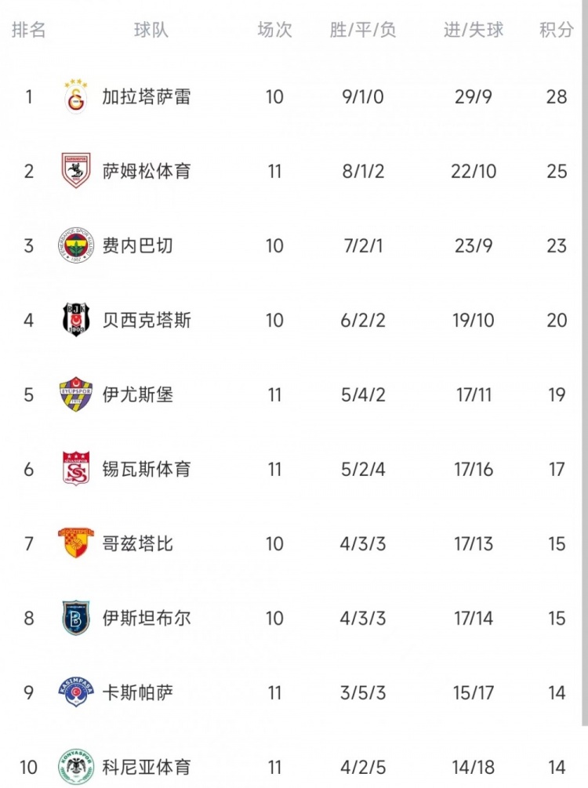Click the Başakşehir blue shield logo
Screen dimensions: 588x788
coord(76,617)
